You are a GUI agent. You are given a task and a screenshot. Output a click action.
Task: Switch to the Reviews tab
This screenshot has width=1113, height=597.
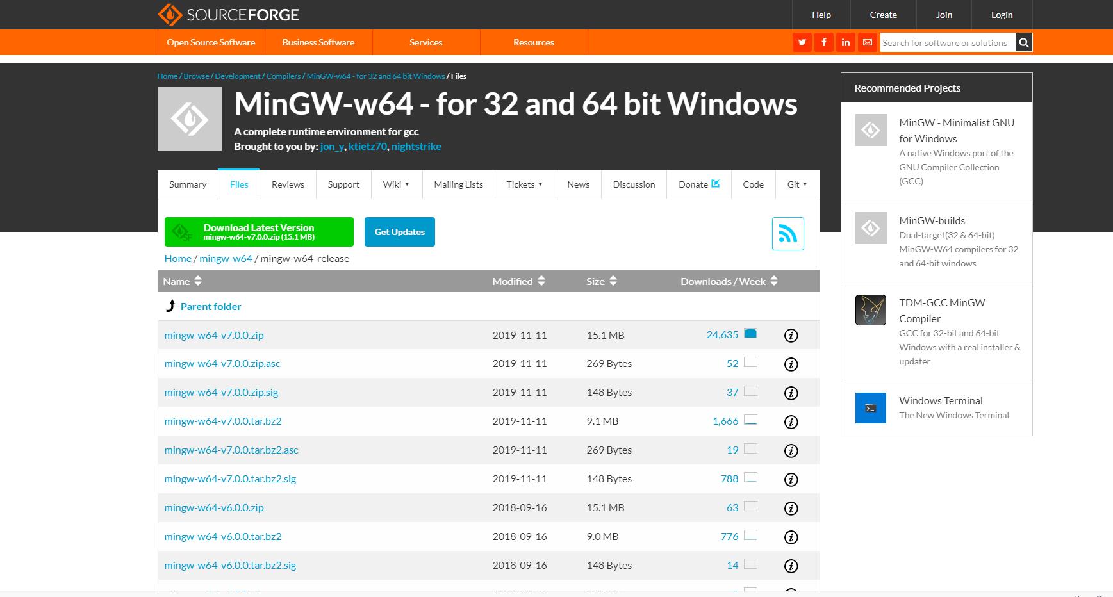coord(287,184)
